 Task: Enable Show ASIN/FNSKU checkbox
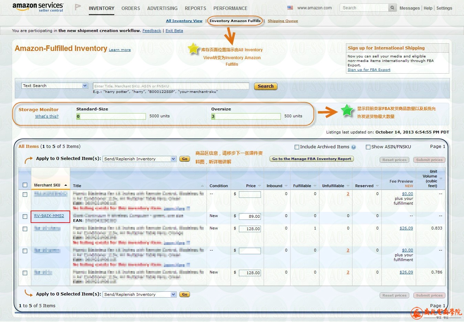368,147
